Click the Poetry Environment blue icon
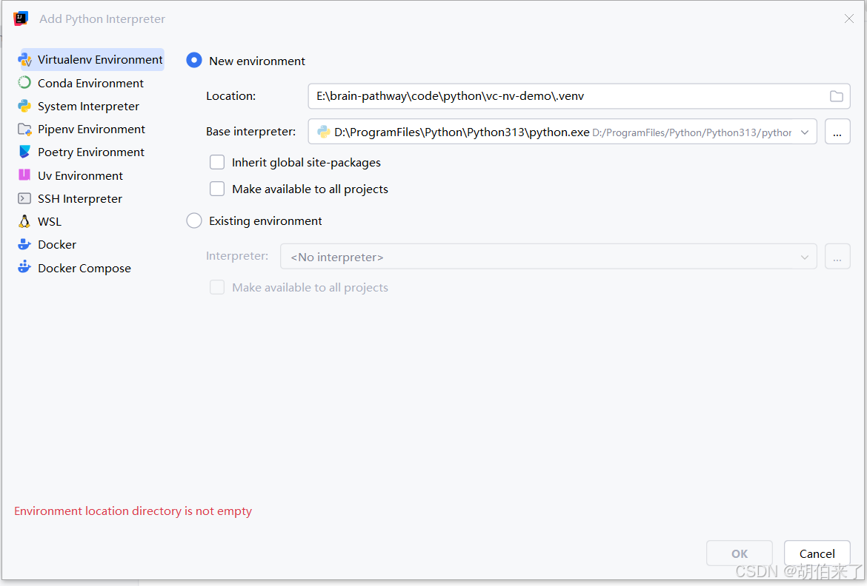This screenshot has height=586, width=867. pos(24,152)
